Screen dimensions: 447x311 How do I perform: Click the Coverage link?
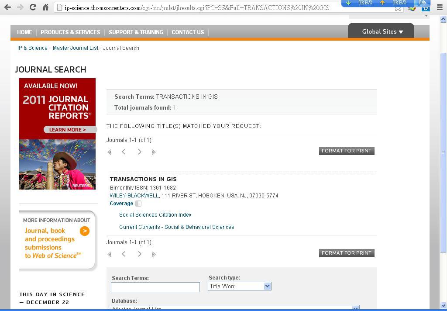[121, 204]
